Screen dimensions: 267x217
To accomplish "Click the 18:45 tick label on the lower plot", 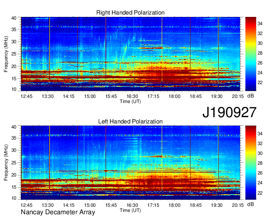I will pos(196,205).
